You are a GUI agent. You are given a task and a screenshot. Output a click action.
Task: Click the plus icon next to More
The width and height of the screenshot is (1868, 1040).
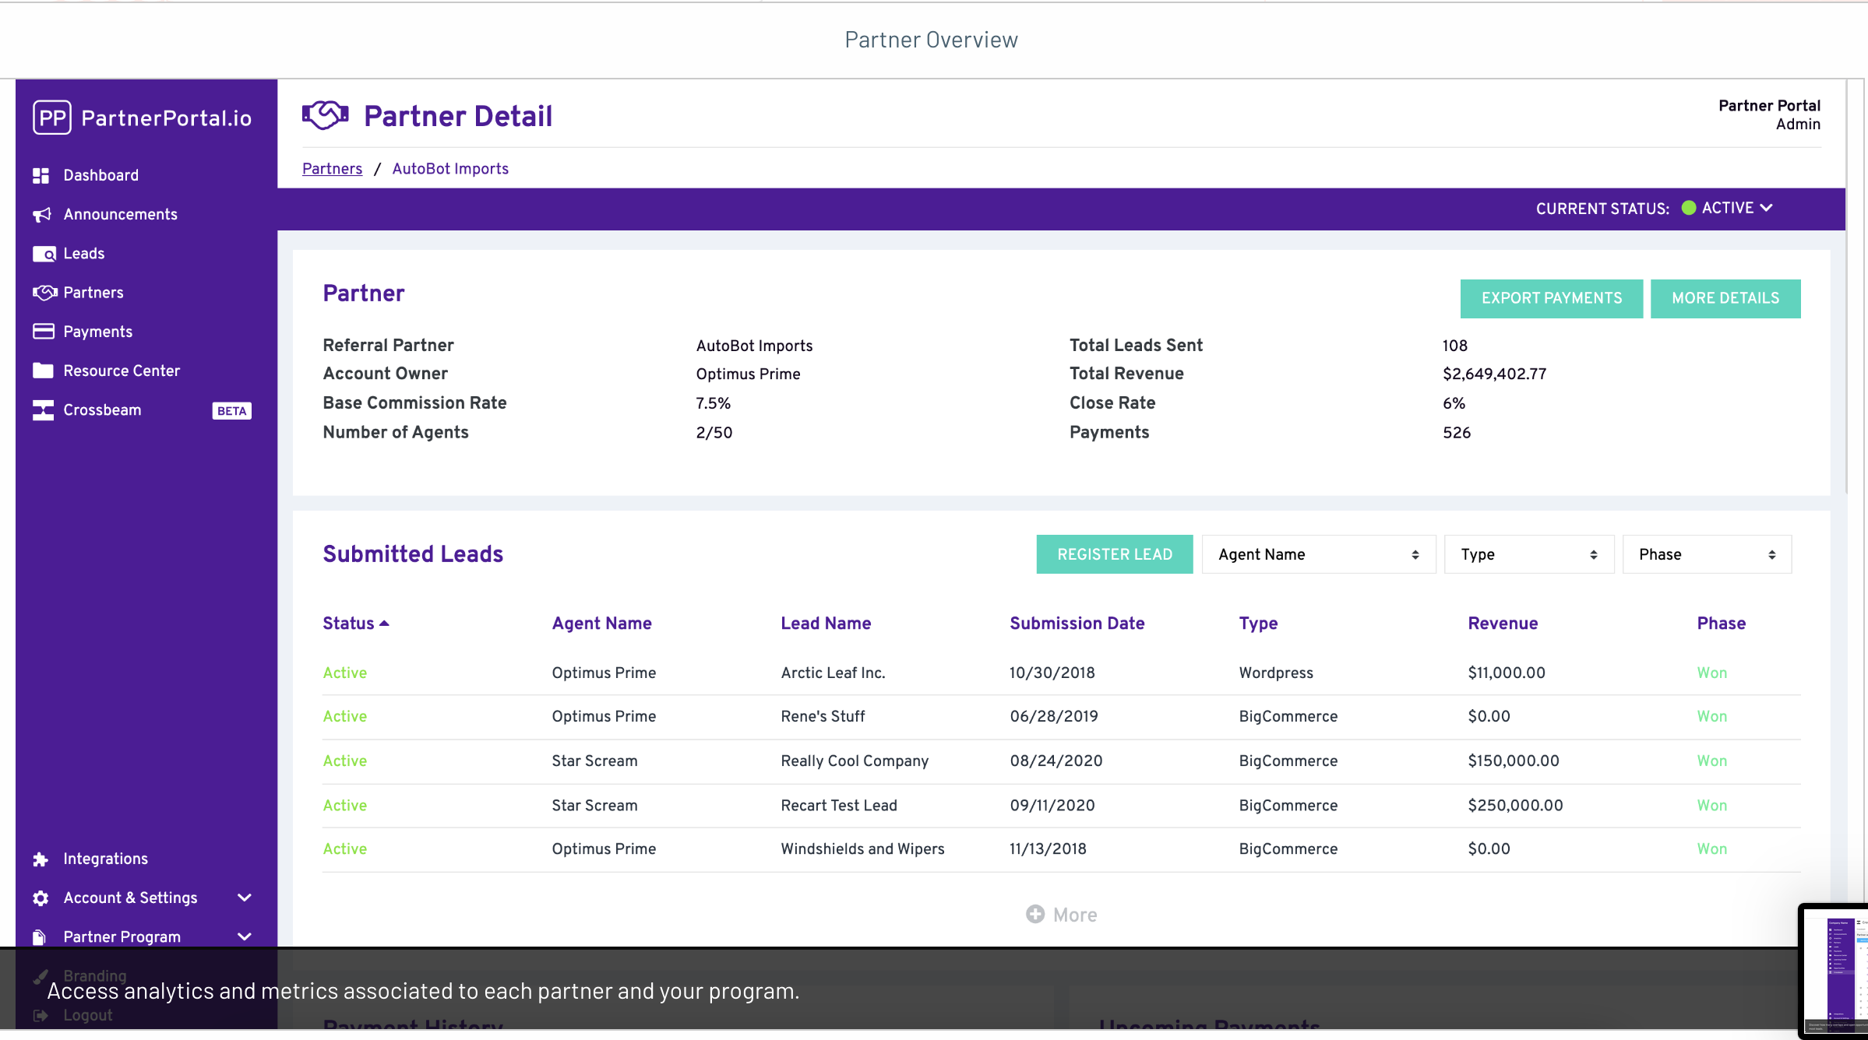coord(1034,915)
